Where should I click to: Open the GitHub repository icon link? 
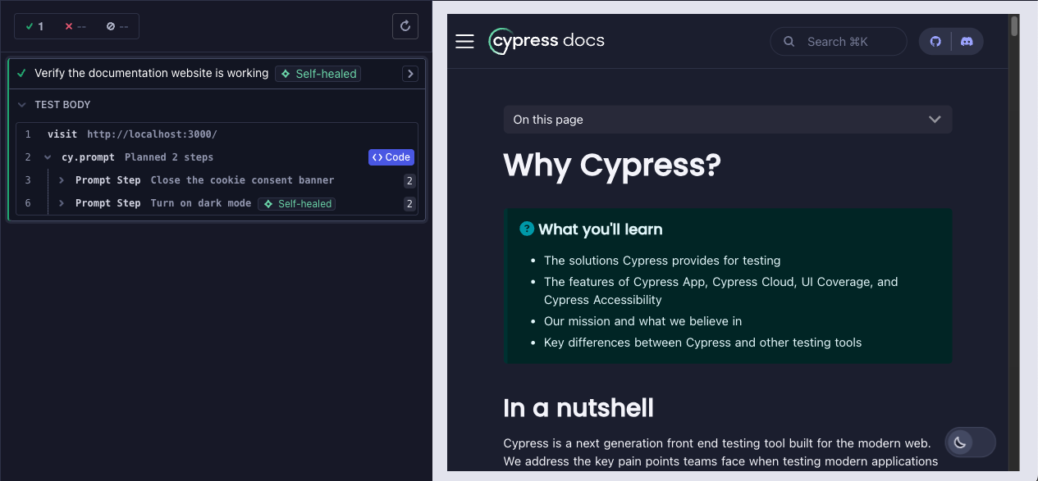935,42
